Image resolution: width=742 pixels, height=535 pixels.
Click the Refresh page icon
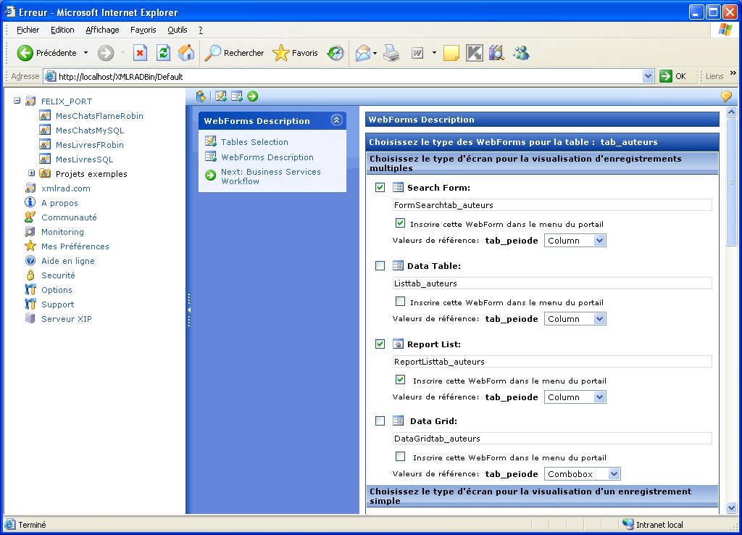(164, 53)
